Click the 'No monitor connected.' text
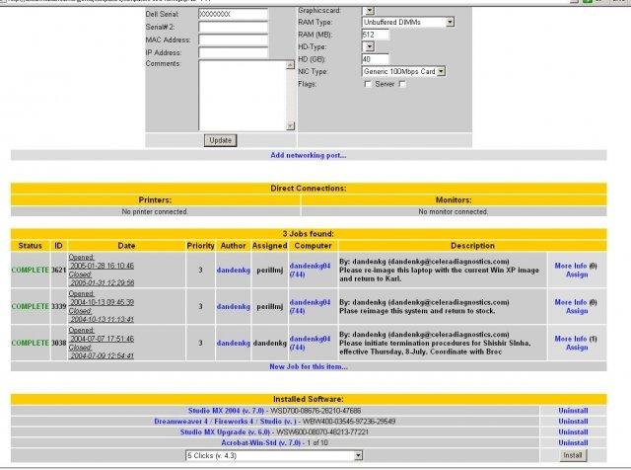 (454, 211)
